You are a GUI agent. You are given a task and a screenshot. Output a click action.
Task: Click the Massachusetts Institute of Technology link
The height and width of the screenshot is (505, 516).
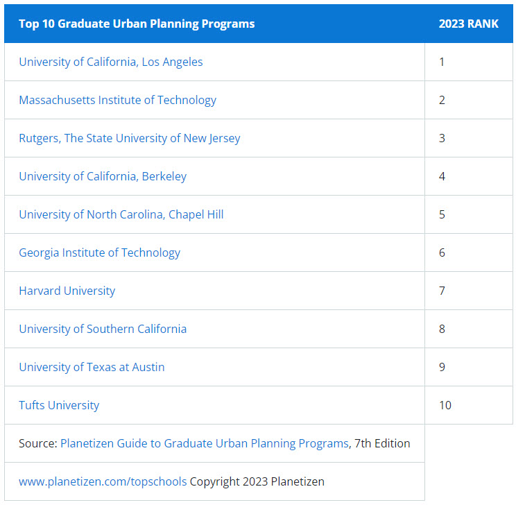pos(117,100)
